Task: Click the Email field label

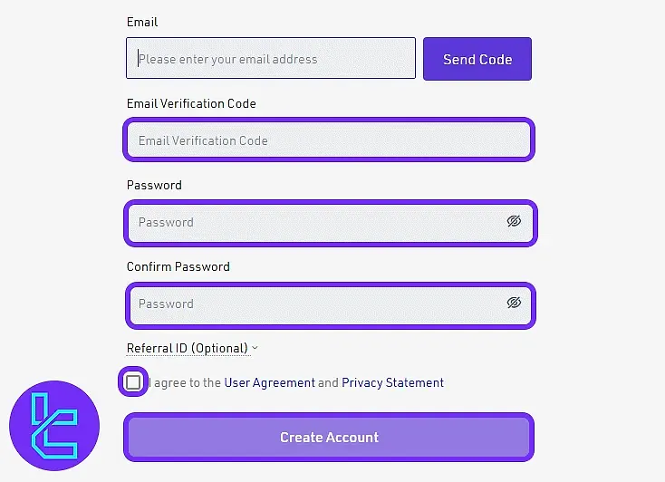Action: click(142, 22)
